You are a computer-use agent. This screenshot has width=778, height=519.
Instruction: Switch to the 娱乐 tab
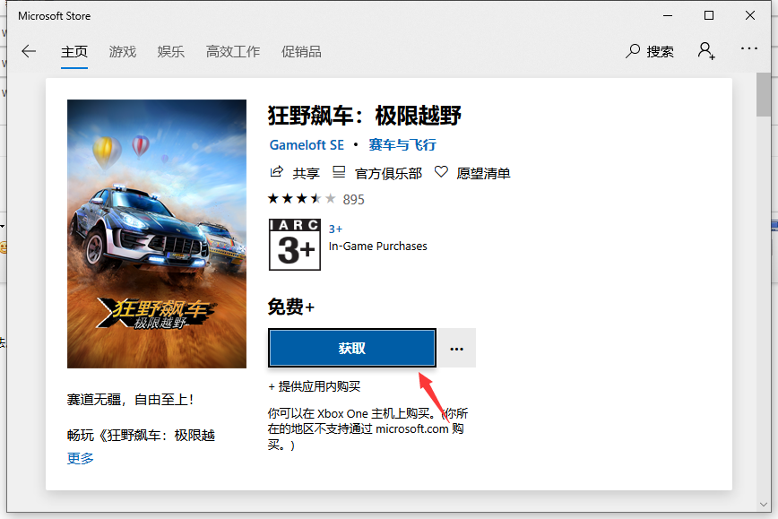tap(170, 51)
